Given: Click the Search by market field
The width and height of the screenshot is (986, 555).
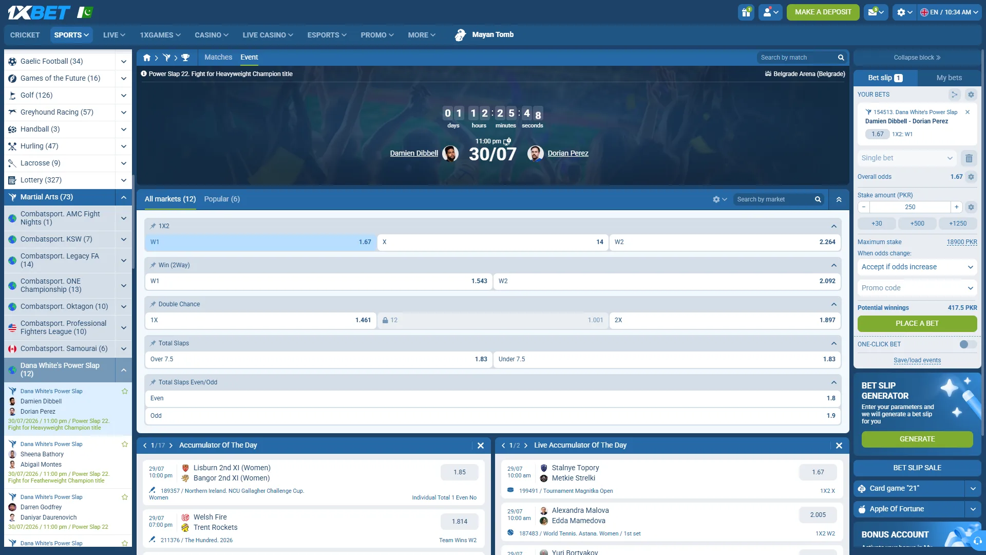Looking at the screenshot, I should [x=773, y=199].
